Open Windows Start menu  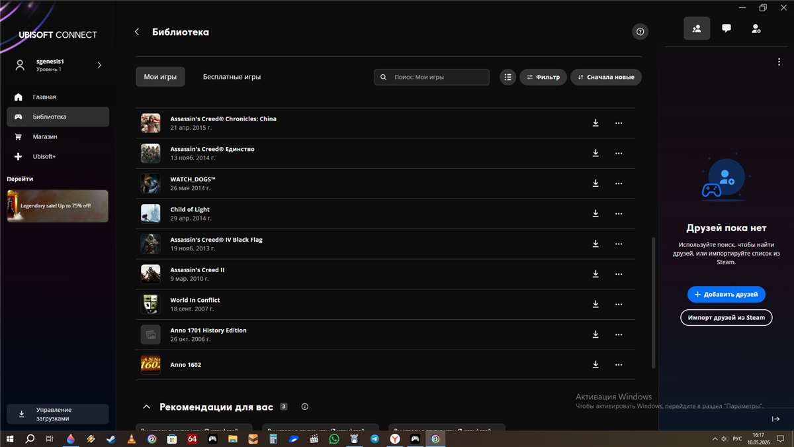pyautogui.click(x=10, y=438)
